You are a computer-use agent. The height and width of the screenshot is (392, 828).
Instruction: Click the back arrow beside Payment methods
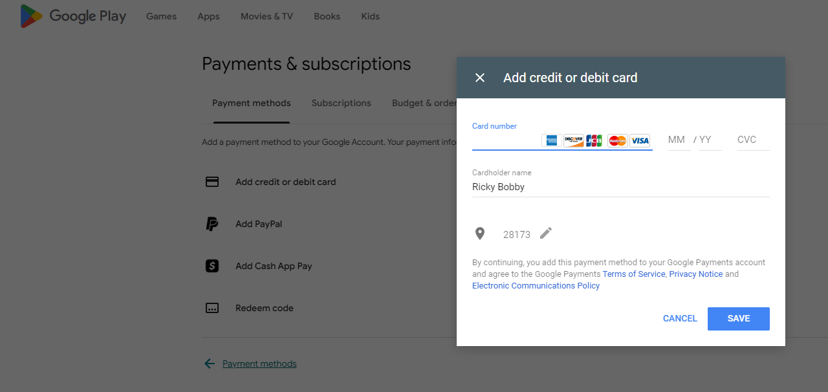209,364
